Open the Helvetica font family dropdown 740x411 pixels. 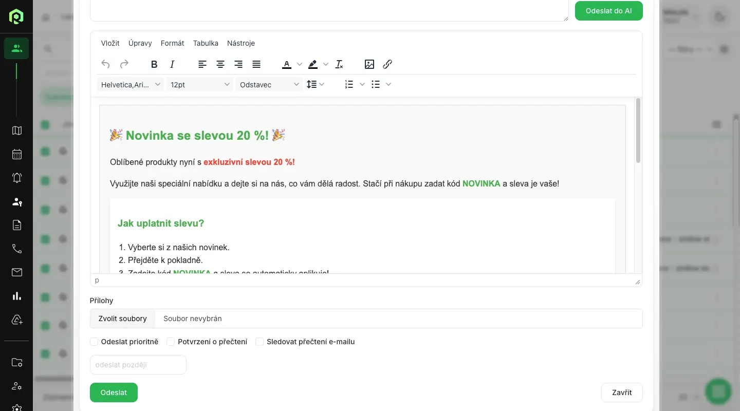(131, 85)
